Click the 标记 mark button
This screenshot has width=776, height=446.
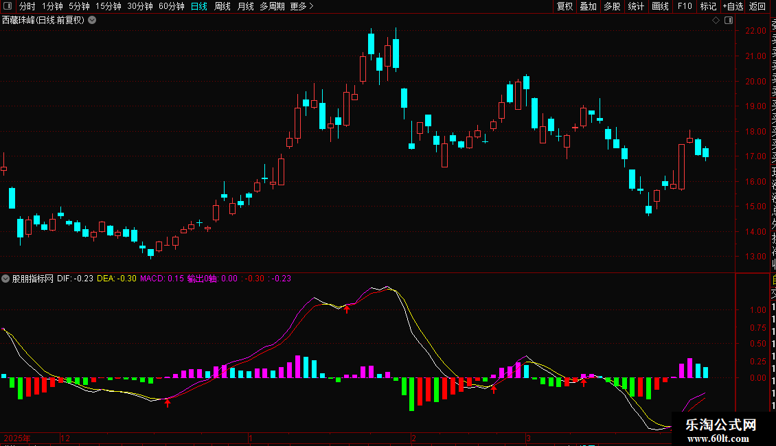708,6
